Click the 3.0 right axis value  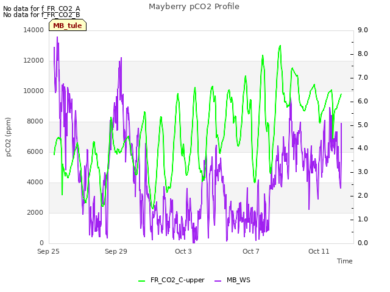363,172
